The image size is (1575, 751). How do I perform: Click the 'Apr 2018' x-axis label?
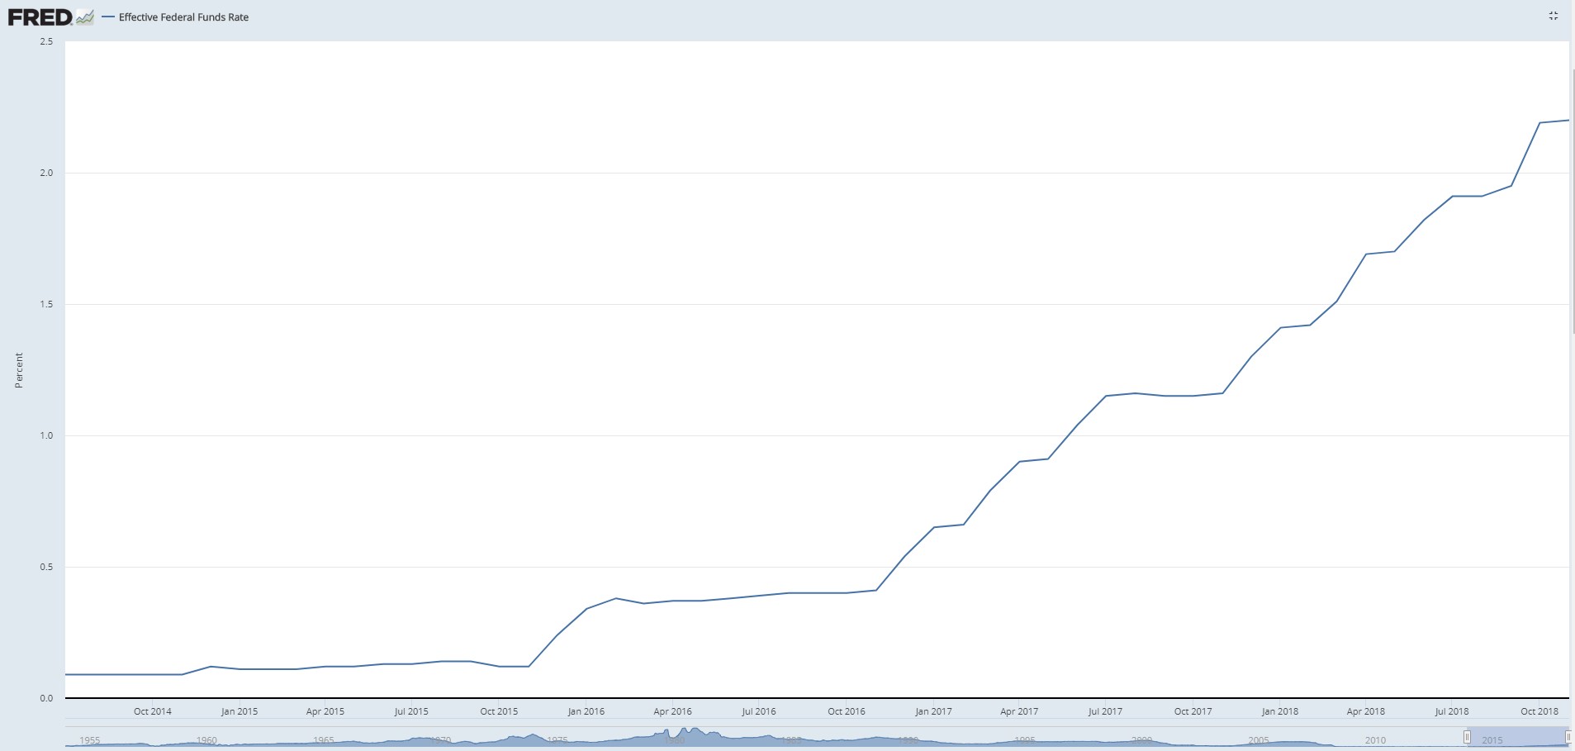pos(1366,711)
